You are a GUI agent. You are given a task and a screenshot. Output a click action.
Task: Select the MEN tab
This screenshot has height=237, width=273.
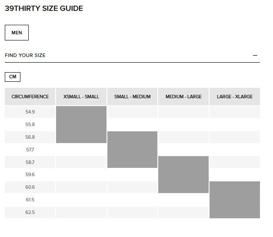pyautogui.click(x=17, y=33)
